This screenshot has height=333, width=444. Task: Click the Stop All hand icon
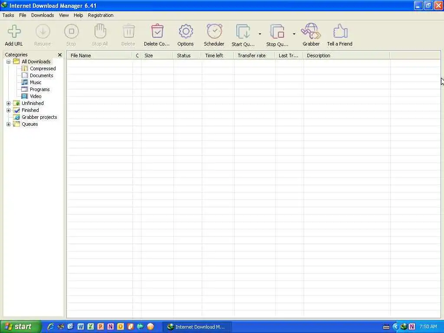[100, 31]
